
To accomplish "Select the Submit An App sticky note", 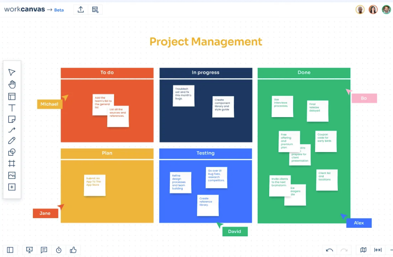I will click(94, 184).
